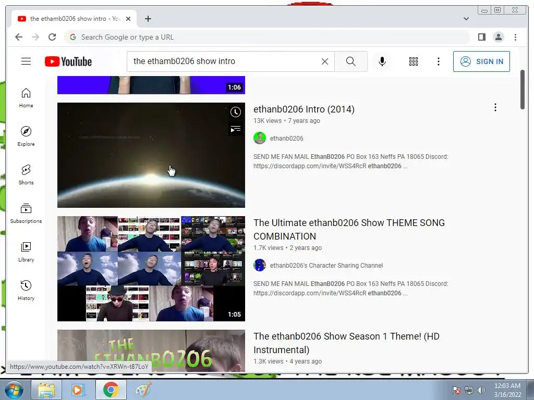This screenshot has height=400, width=534.
Task: Open Subscriptions in the sidebar
Action: click(x=26, y=213)
